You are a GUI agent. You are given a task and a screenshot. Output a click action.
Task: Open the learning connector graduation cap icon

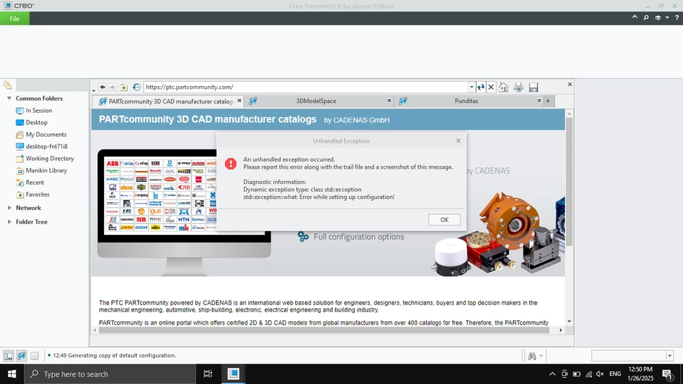pos(658,18)
